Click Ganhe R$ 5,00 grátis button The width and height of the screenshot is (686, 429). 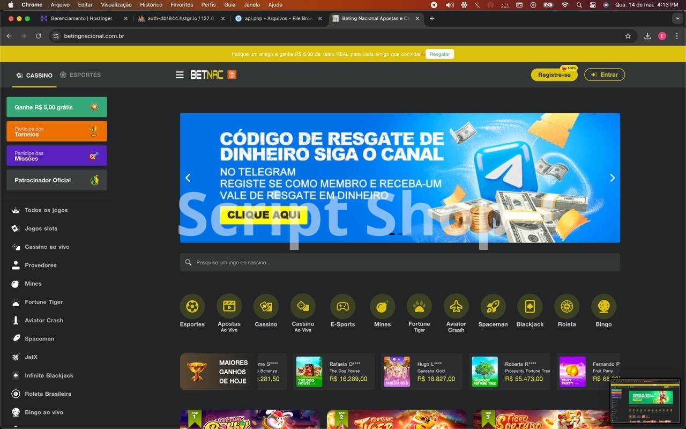pos(57,107)
